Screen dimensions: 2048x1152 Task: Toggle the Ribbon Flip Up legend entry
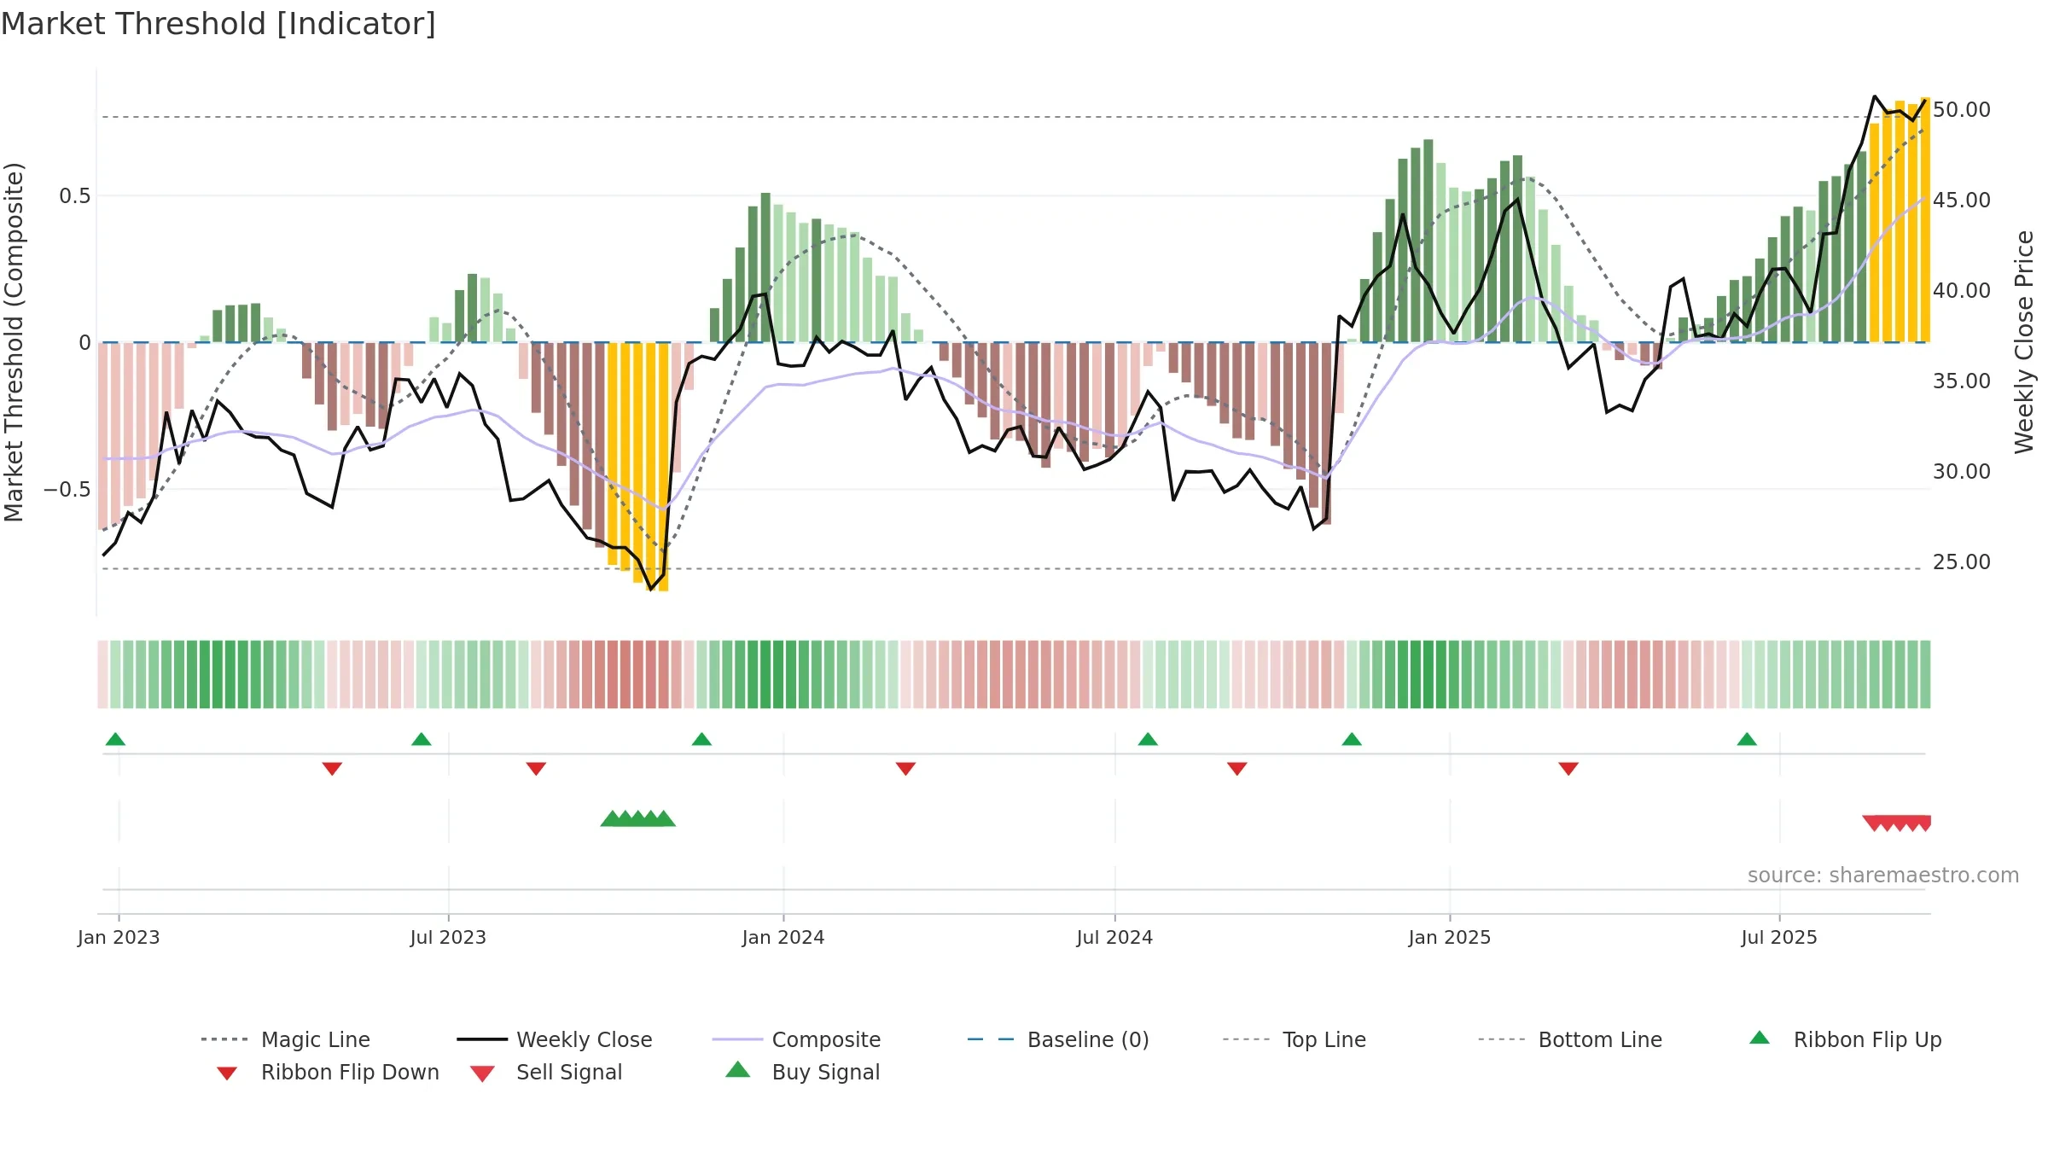pos(1845,1039)
